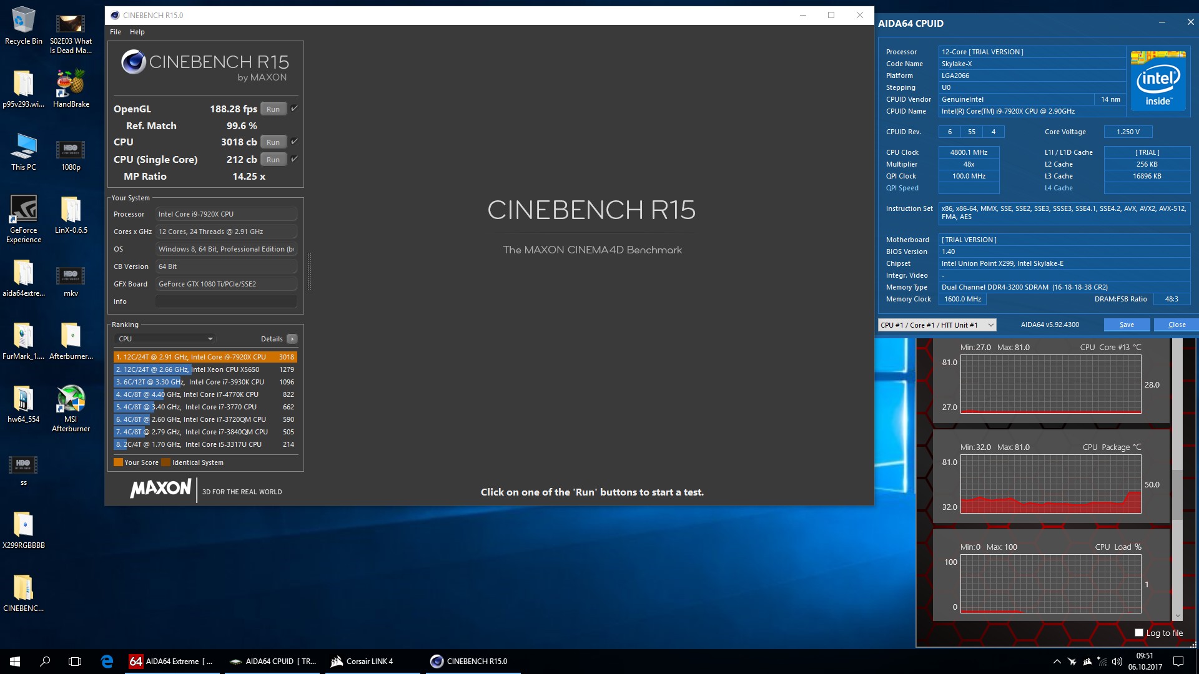Click the CPU Package temperature graph
The image size is (1199, 674).
tap(1050, 484)
